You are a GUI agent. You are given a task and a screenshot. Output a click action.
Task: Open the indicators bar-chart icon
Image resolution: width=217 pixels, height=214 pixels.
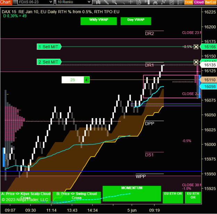tap(155, 2)
